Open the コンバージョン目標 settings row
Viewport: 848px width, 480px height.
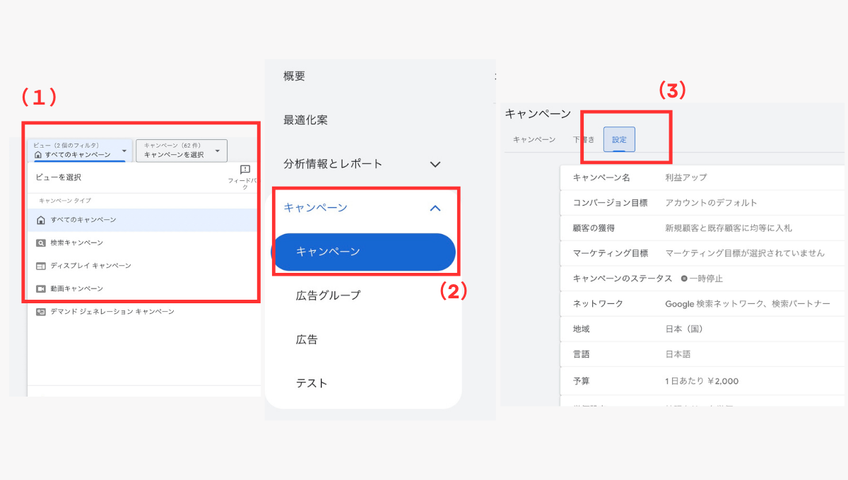click(702, 203)
